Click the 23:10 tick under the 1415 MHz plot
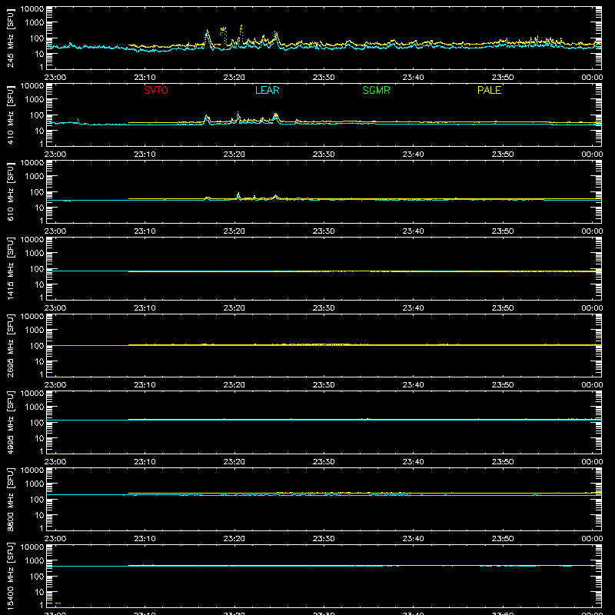 coord(145,308)
